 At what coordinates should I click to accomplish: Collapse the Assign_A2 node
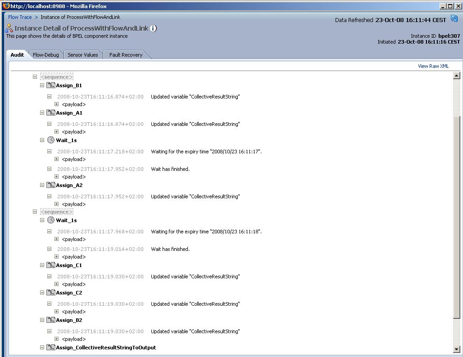click(x=42, y=185)
